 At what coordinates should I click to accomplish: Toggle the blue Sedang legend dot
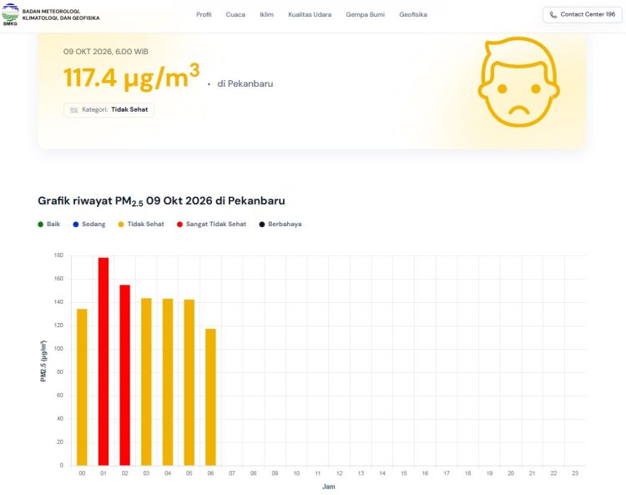coord(76,225)
